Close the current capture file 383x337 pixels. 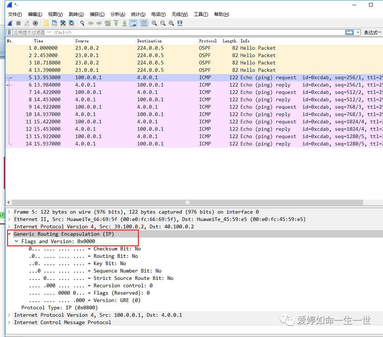point(63,24)
